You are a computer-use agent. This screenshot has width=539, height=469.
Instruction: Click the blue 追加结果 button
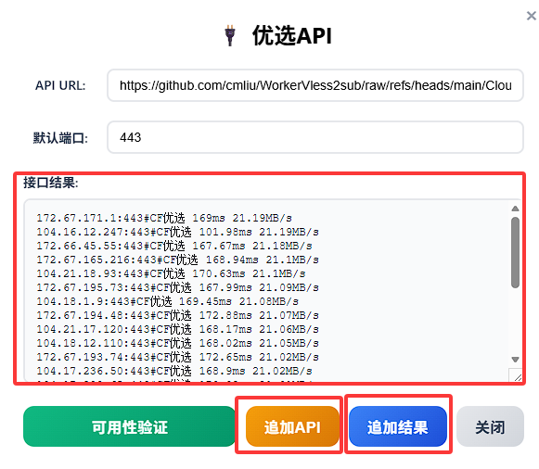coord(398,426)
